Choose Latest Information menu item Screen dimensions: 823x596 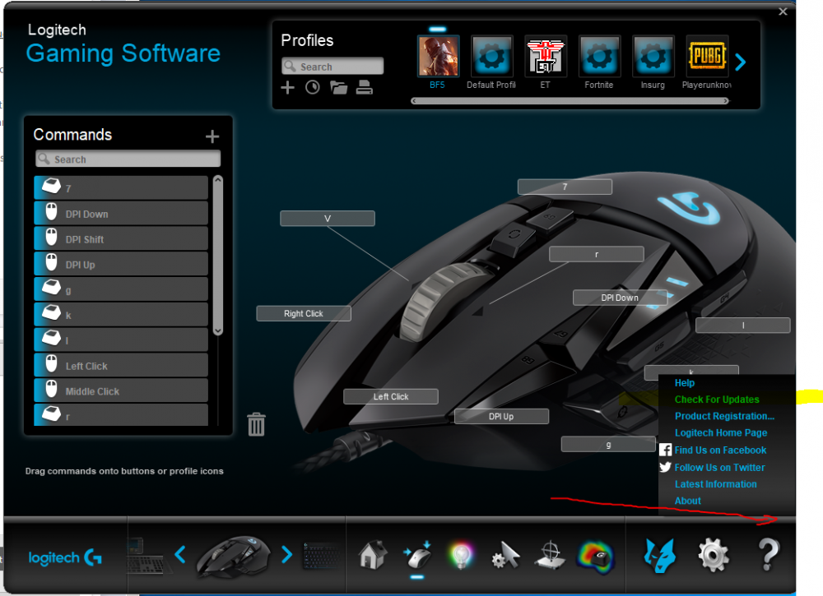point(715,484)
